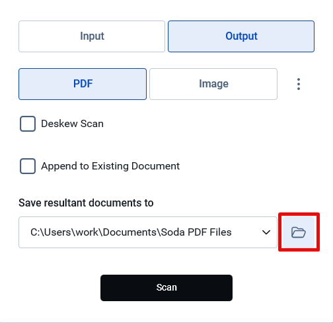Activate the highlighted PDF format option

tap(83, 84)
